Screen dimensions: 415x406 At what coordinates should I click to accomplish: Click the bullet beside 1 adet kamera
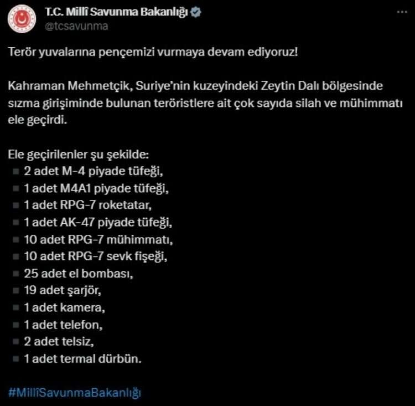pyautogui.click(x=15, y=308)
